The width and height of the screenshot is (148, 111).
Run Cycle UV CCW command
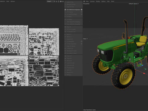tap(73, 63)
